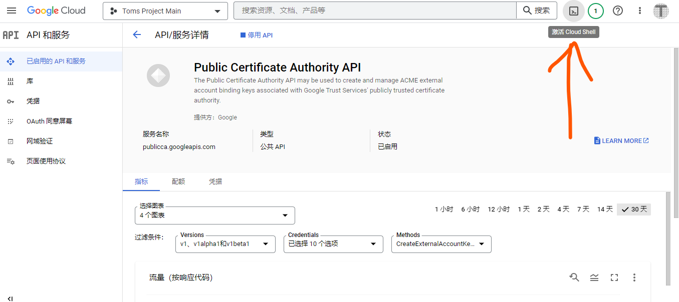Image resolution: width=679 pixels, height=302 pixels.
Task: Click the '提供方：Google' text
Action: (215, 117)
